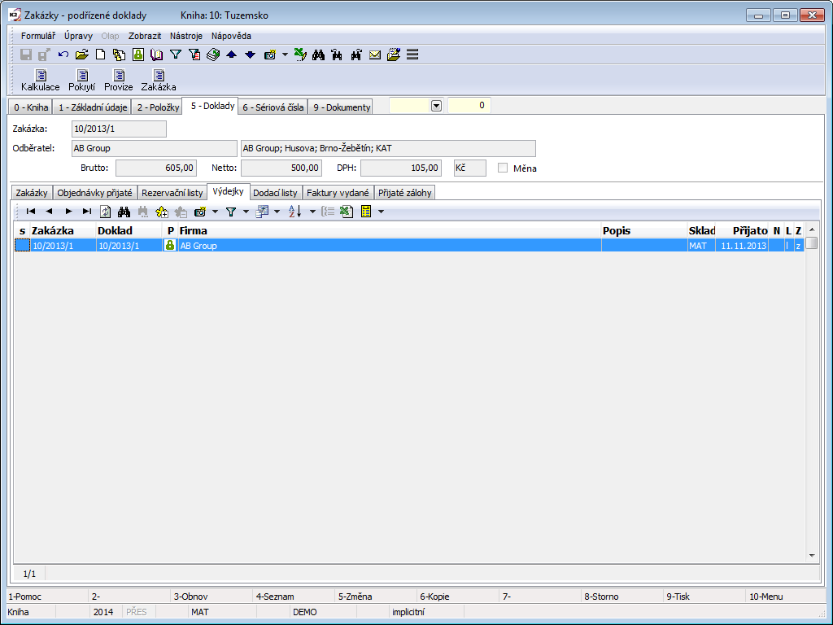Open the Objednávky přijaté sub-tab
Image resolution: width=833 pixels, height=625 pixels.
[94, 193]
